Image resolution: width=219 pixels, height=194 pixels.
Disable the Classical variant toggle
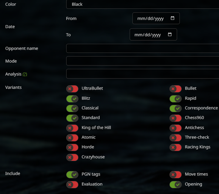pos(72,108)
